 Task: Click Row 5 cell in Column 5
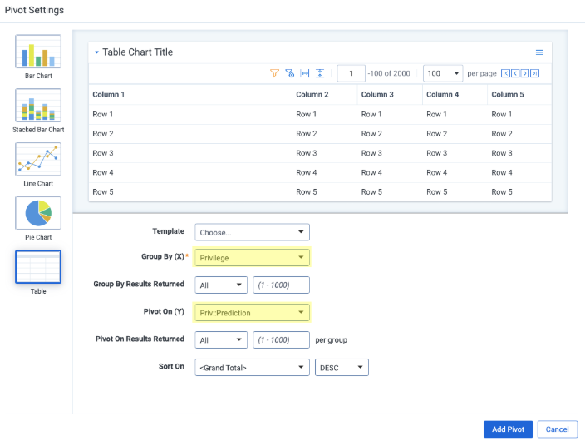point(519,192)
